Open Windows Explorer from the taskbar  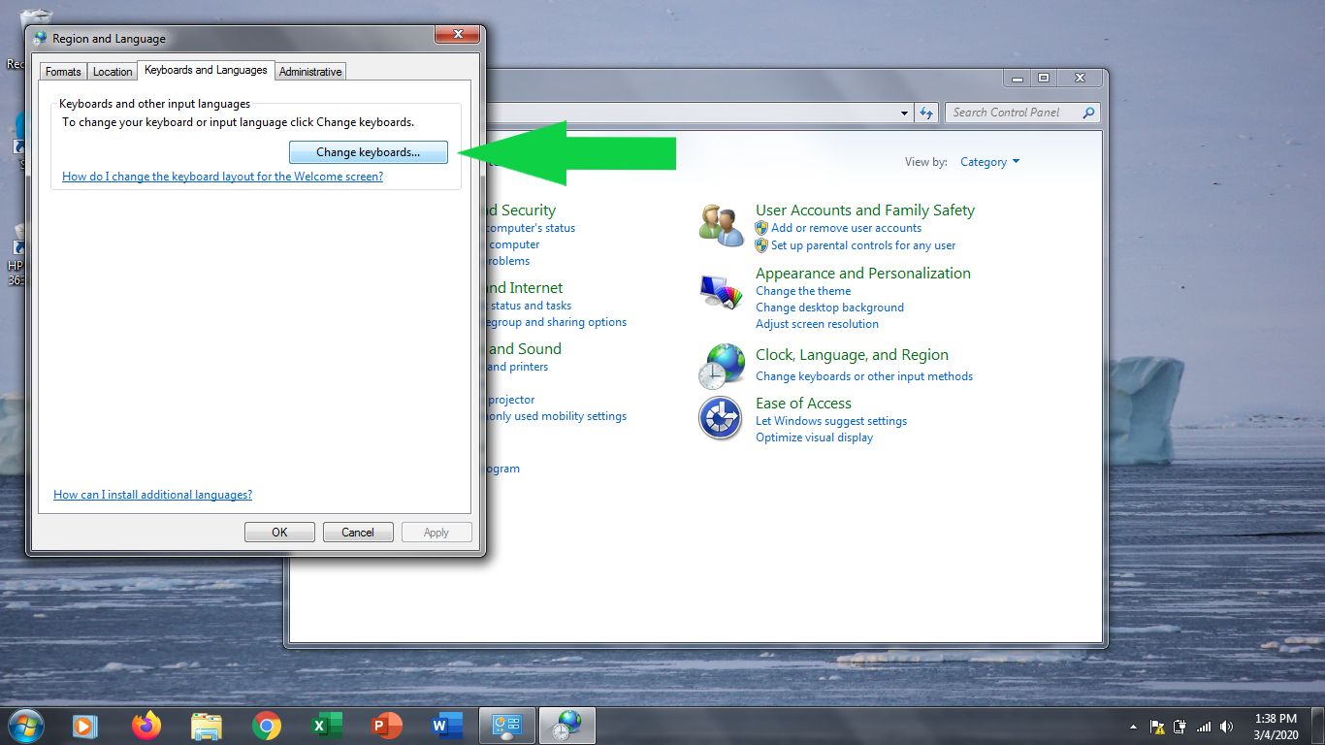206,725
